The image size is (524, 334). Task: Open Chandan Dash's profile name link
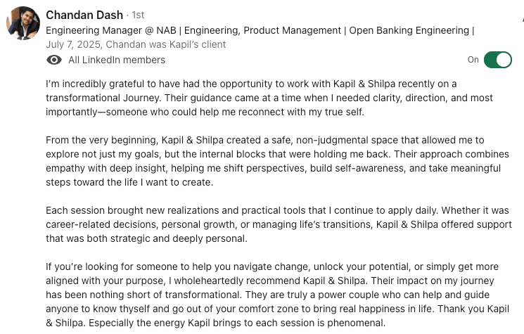(x=83, y=15)
